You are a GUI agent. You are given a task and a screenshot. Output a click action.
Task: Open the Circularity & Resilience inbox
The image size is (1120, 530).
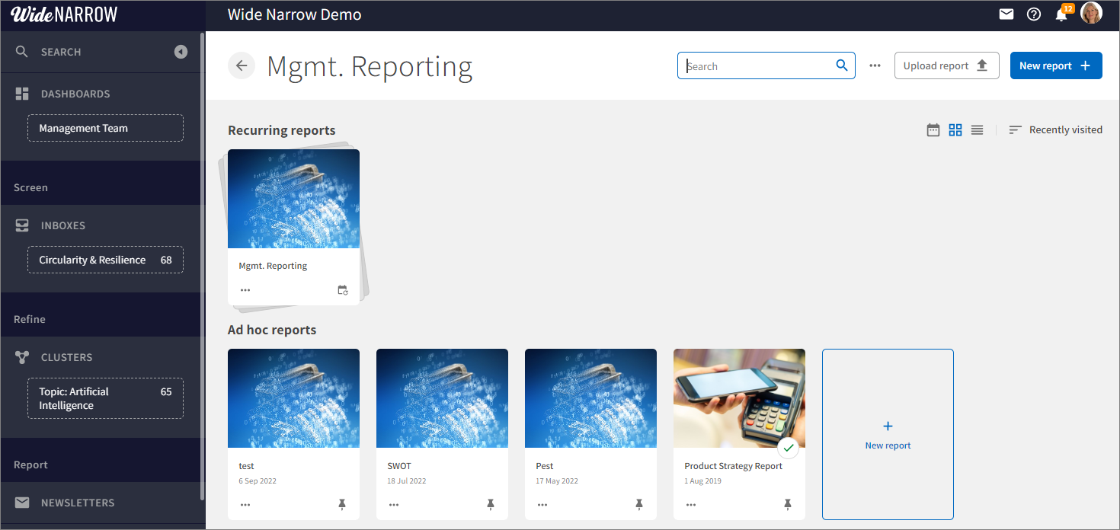tap(105, 260)
